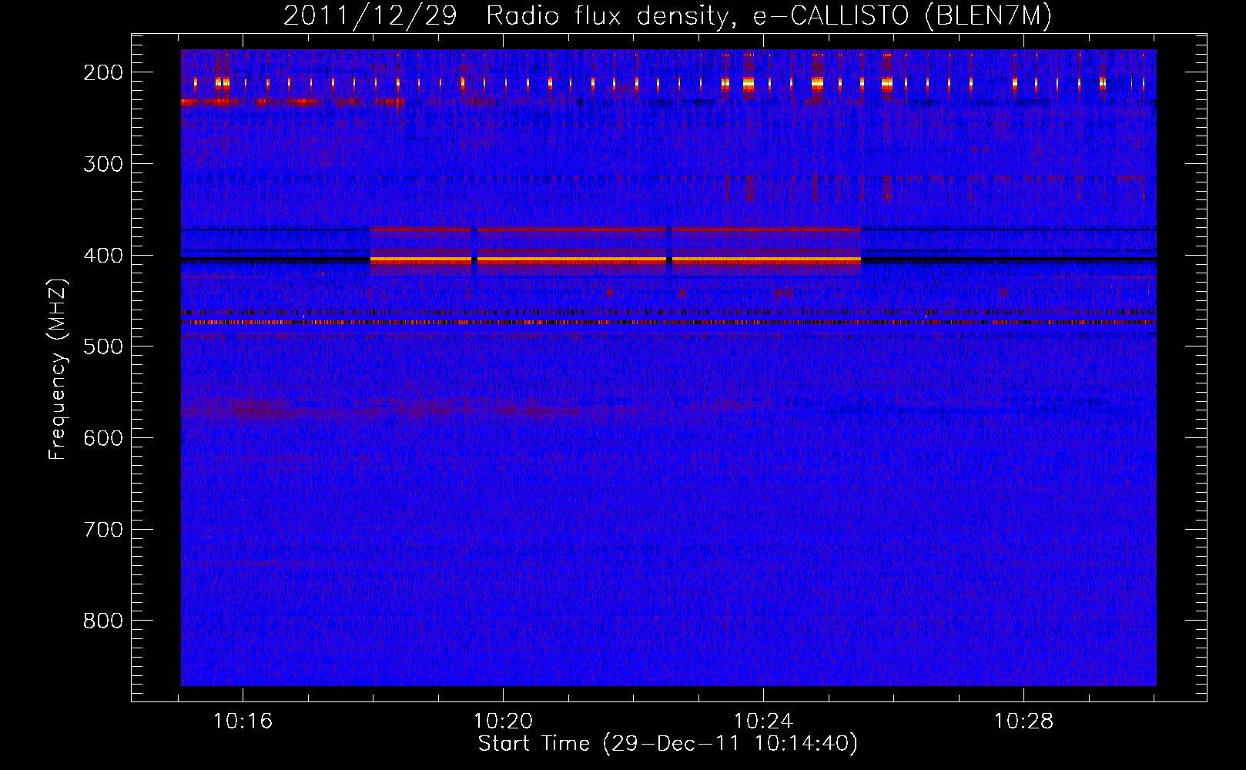Click the 700 frequency tick label
1246x770 pixels.
tap(103, 530)
